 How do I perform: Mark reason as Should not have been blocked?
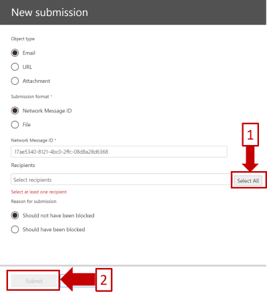[15, 215]
